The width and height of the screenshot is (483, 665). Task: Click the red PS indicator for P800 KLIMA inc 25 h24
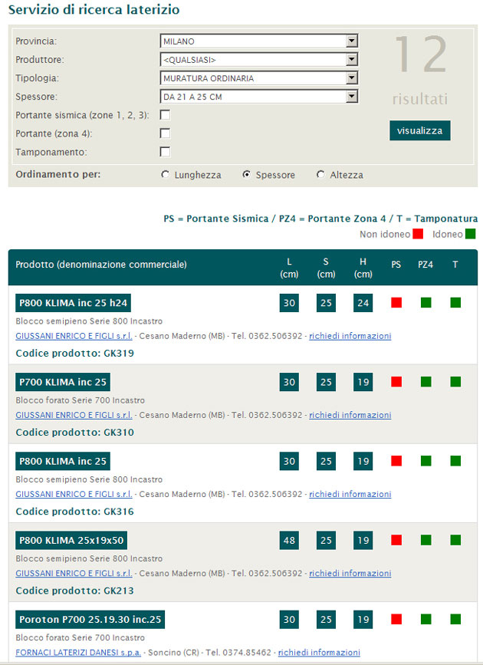396,302
